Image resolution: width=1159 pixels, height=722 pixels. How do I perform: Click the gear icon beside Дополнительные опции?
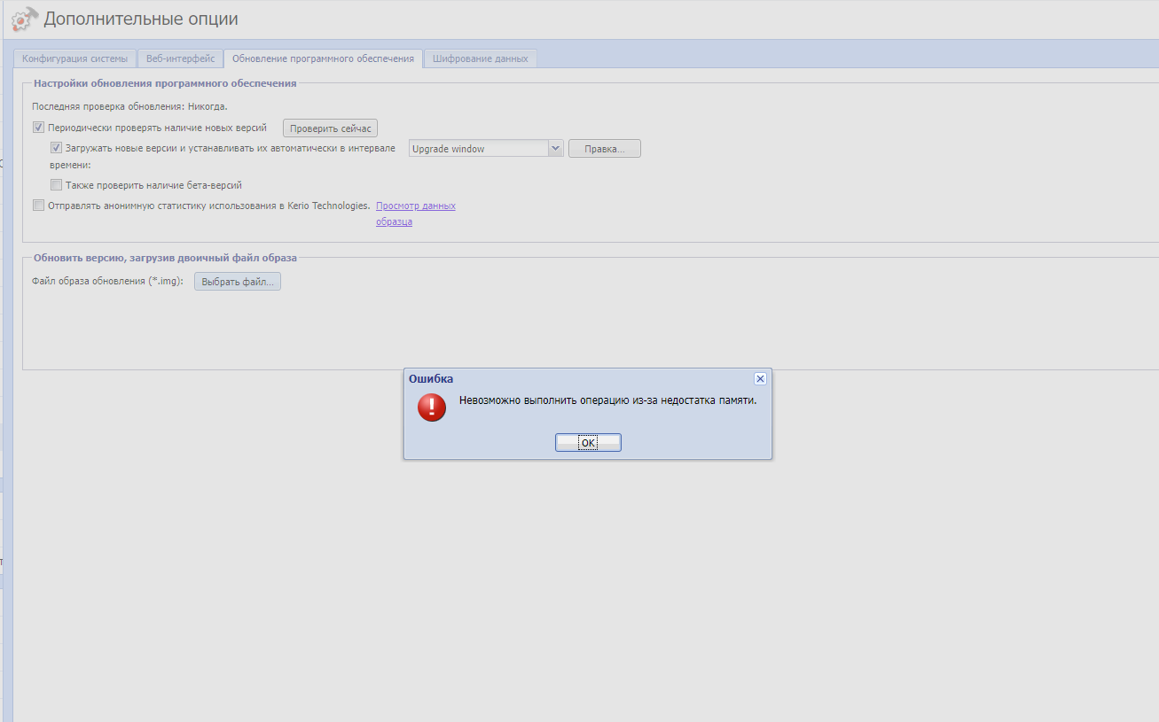[25, 19]
